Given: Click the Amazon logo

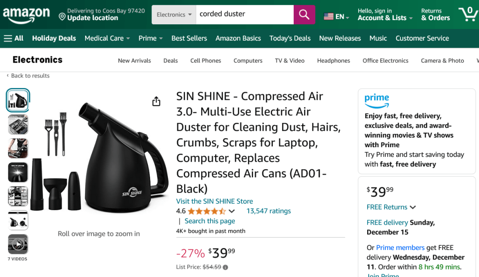Looking at the screenshot, I should tap(26, 14).
